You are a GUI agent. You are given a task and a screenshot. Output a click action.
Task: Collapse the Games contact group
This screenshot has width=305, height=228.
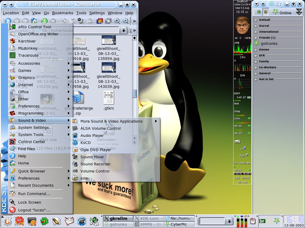tap(256, 50)
